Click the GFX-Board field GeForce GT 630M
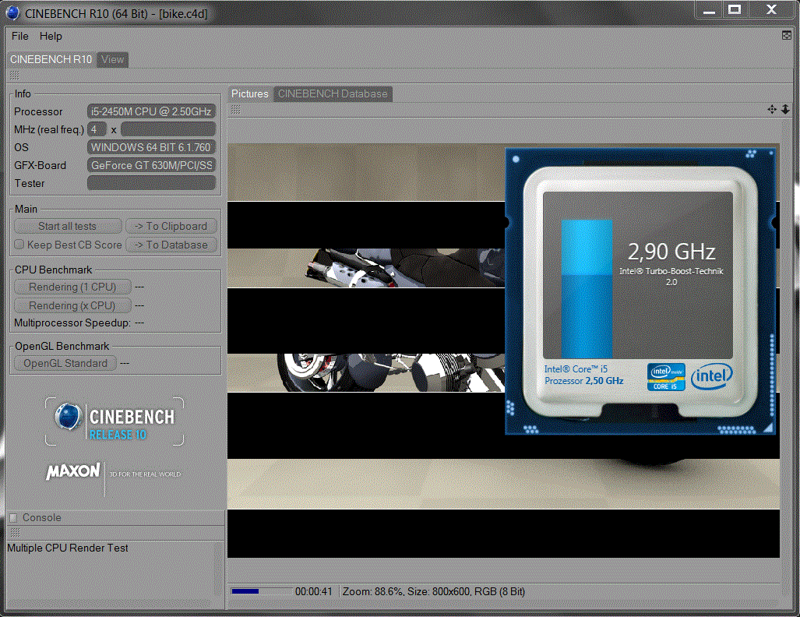The height and width of the screenshot is (617, 800). [152, 165]
